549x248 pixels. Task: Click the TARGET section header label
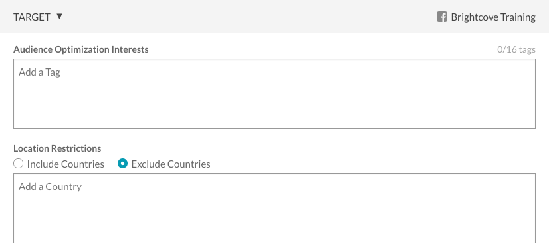pos(31,17)
